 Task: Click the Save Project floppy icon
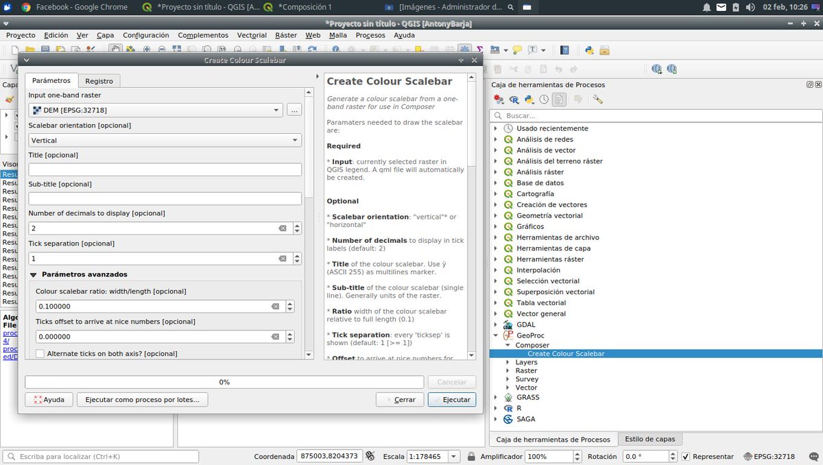[x=45, y=50]
